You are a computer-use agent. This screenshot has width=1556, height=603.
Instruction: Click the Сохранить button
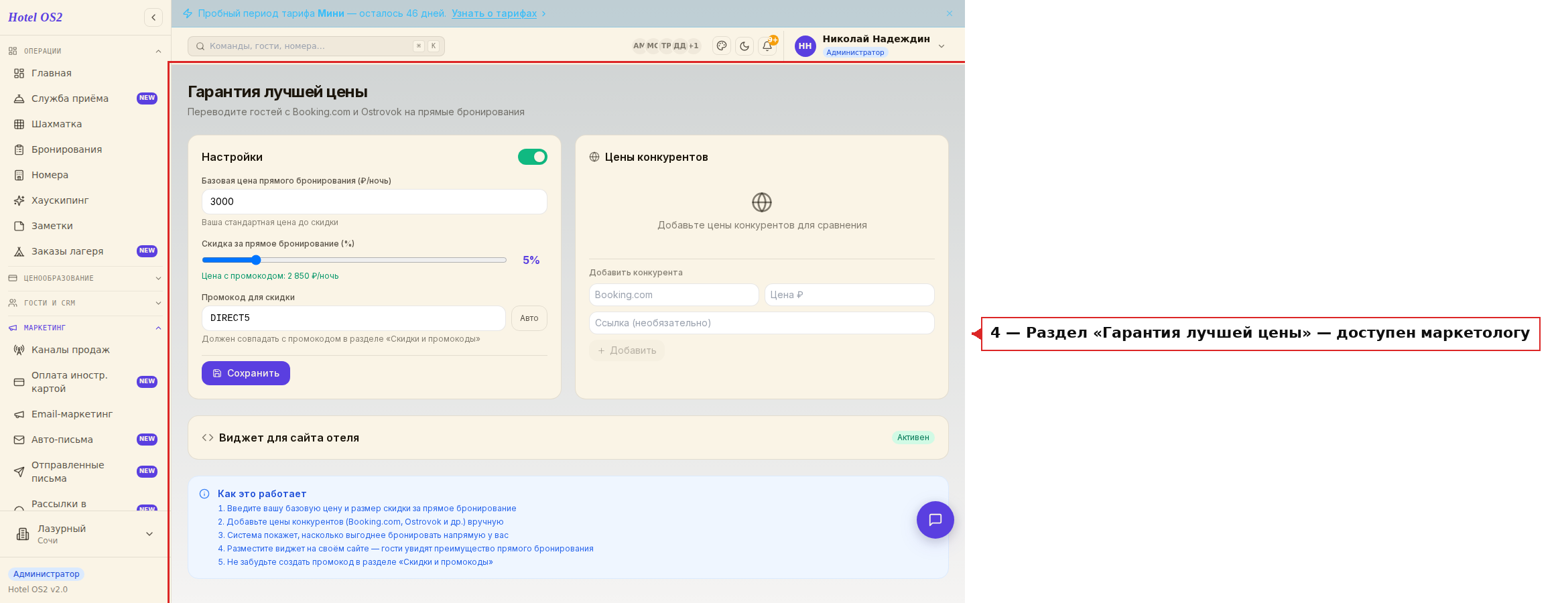[246, 373]
